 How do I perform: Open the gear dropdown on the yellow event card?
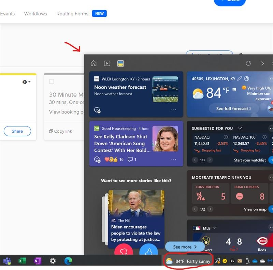pos(26,82)
